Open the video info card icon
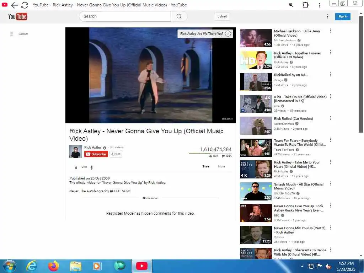The height and width of the screenshot is (273, 364). point(228,34)
